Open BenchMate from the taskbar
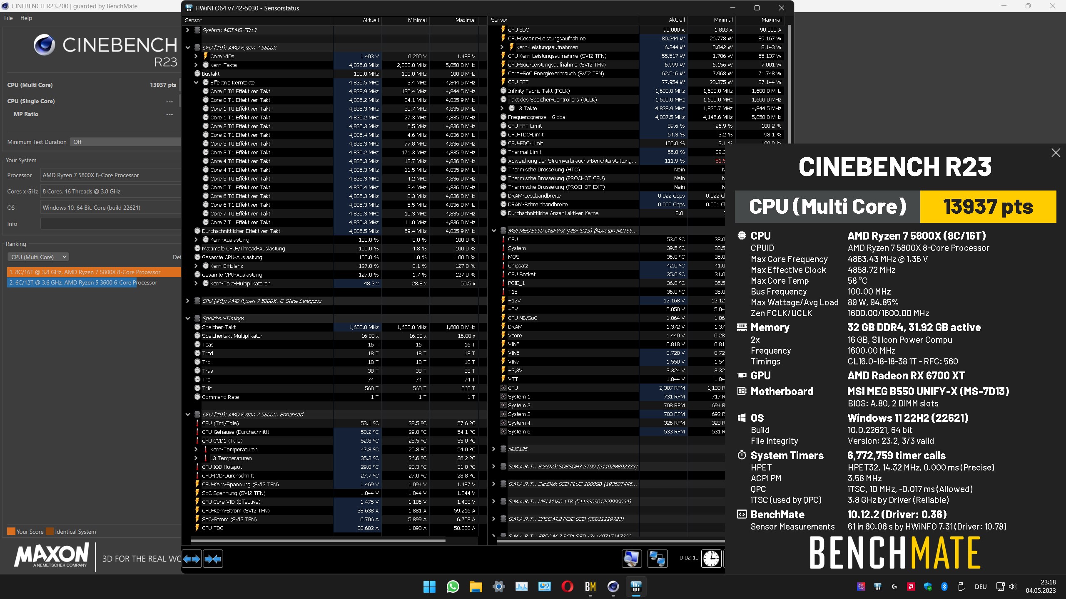Image resolution: width=1066 pixels, height=599 pixels. pyautogui.click(x=590, y=587)
